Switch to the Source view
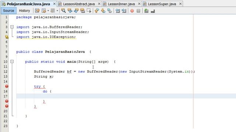This screenshot has width=236, height=132. click(x=8, y=11)
